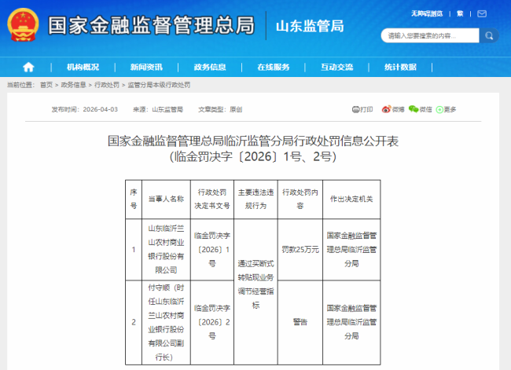
Task: Click row 1 deciding authority cell
Action: click(x=351, y=250)
